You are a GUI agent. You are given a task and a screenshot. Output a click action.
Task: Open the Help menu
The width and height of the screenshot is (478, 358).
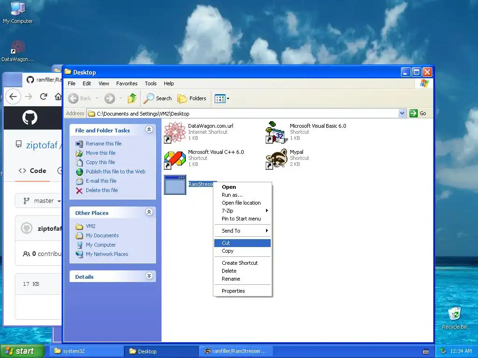click(169, 83)
